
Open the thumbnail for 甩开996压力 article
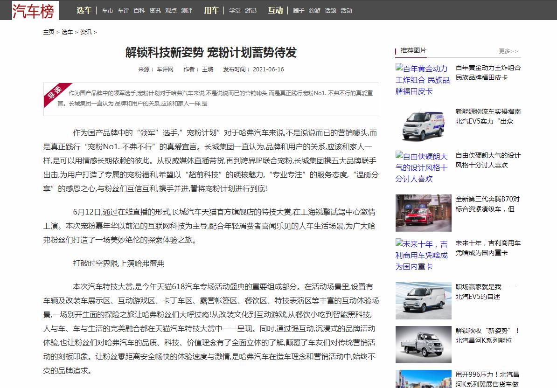[x=424, y=379]
